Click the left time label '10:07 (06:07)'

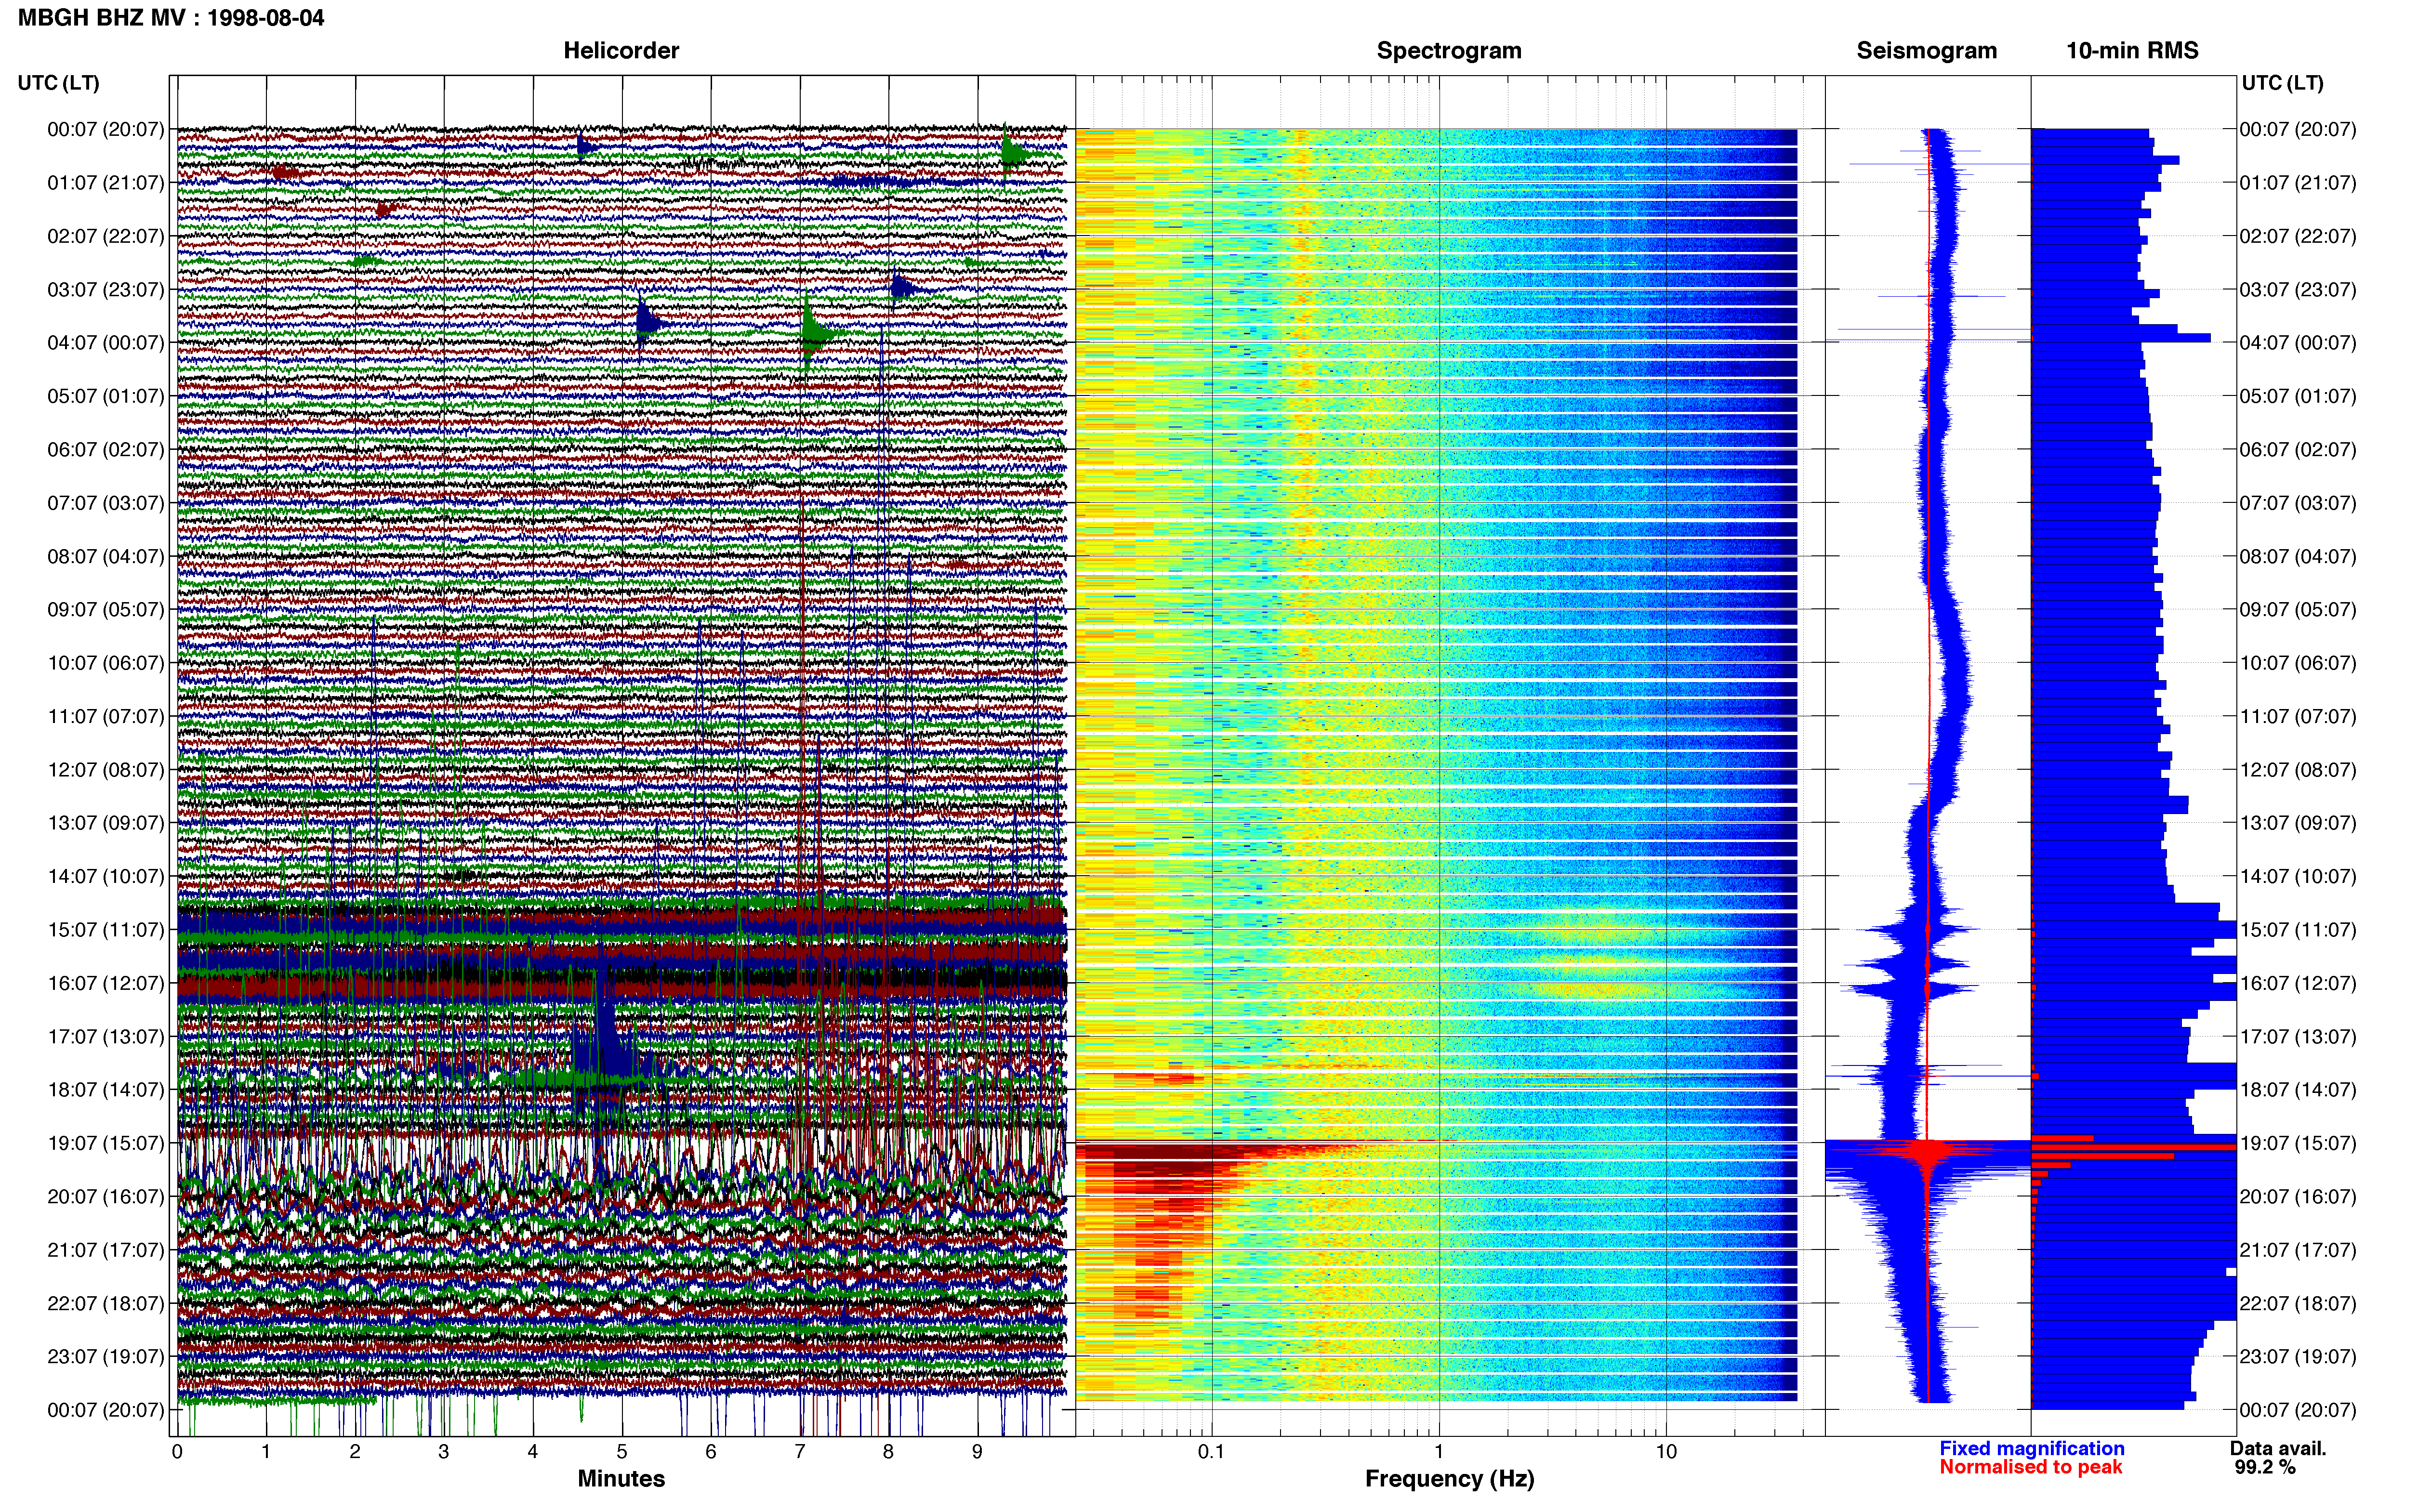tap(106, 663)
